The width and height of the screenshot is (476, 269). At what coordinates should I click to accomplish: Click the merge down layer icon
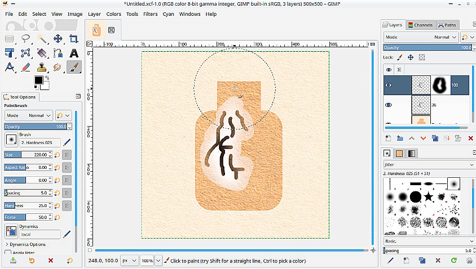pyautogui.click(x=447, y=138)
